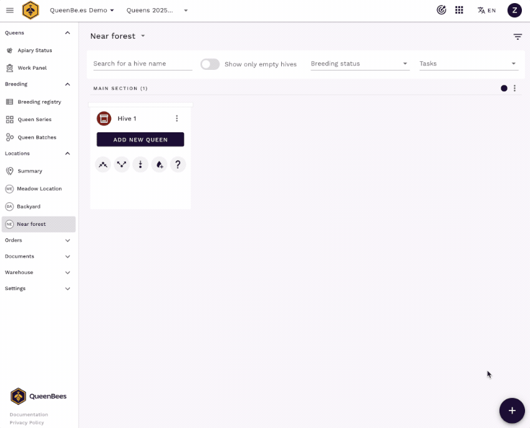Open Hive 1 three-dot options menu
Viewport: 530px width, 428px height.
pos(176,119)
